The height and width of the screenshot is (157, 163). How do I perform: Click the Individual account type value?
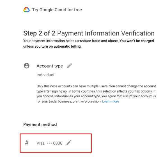coord(45,75)
